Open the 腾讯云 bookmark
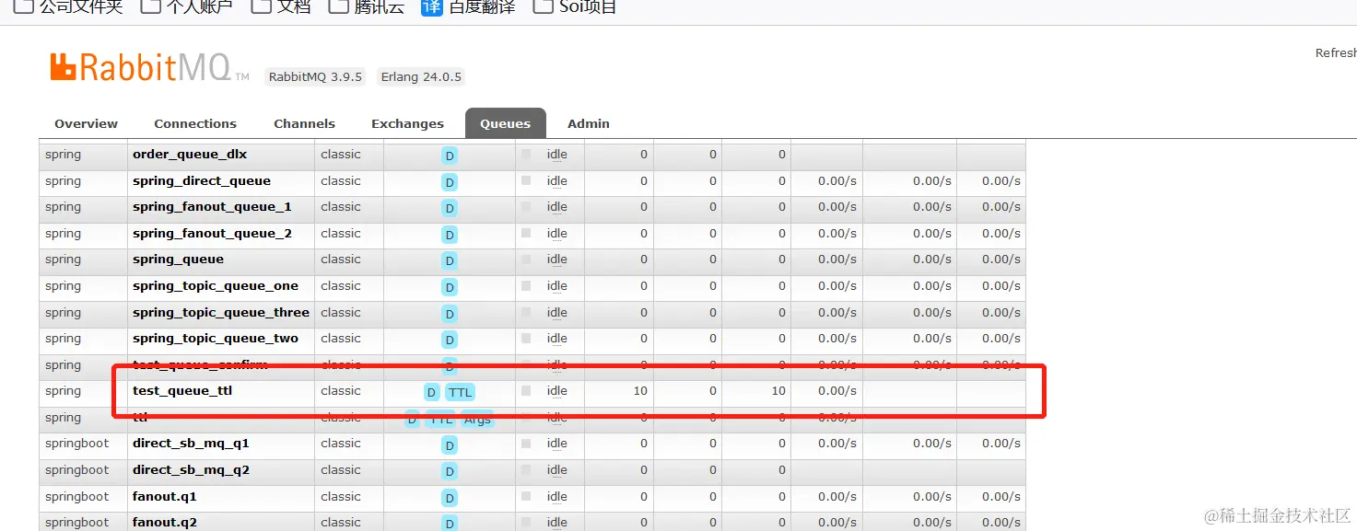 click(367, 6)
